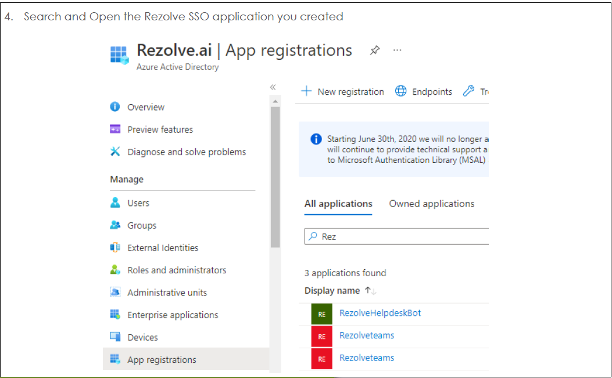Image resolution: width=612 pixels, height=378 pixels.
Task: Open Devices under Manage
Action: [142, 337]
